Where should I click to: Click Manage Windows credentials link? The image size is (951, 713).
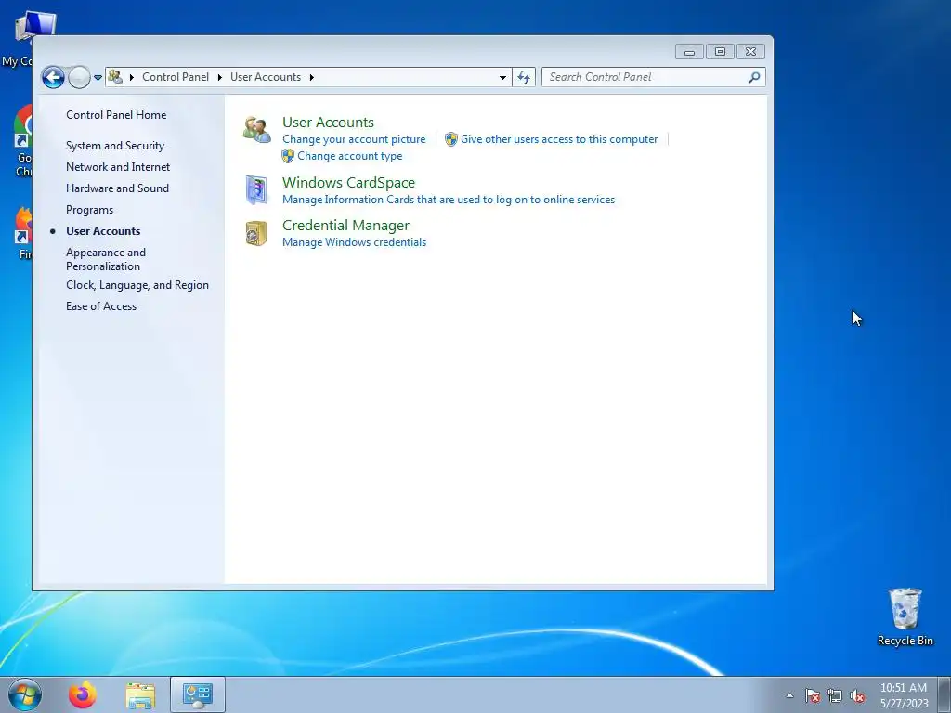click(x=354, y=242)
